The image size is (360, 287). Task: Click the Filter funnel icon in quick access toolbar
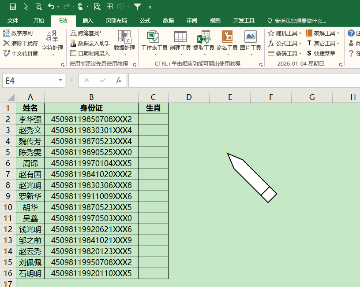137,7
